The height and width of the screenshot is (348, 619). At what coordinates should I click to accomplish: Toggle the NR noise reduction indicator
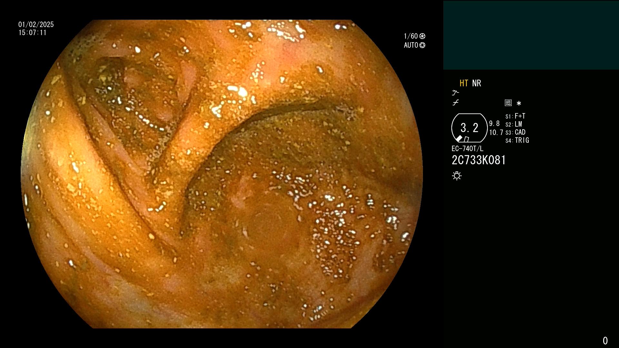coord(477,83)
